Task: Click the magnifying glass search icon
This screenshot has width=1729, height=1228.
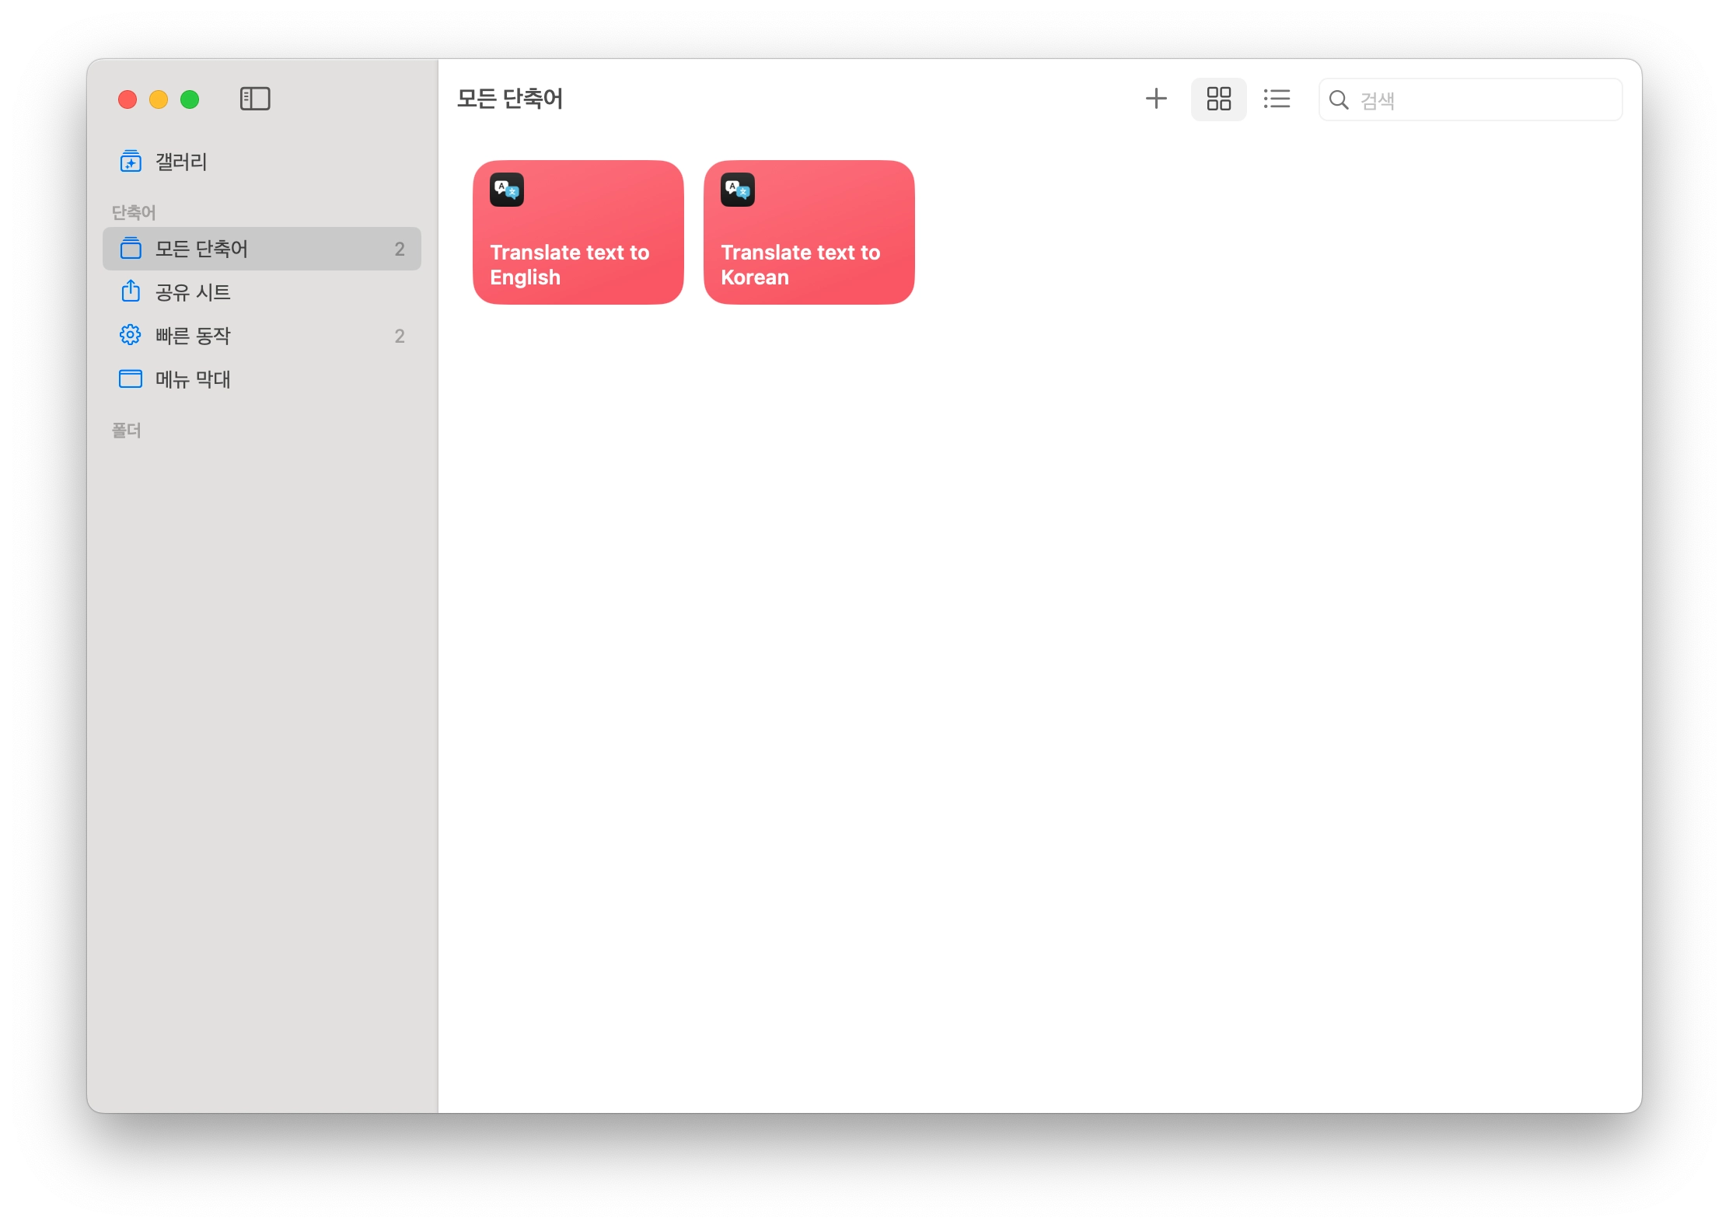Action: coord(1339,99)
